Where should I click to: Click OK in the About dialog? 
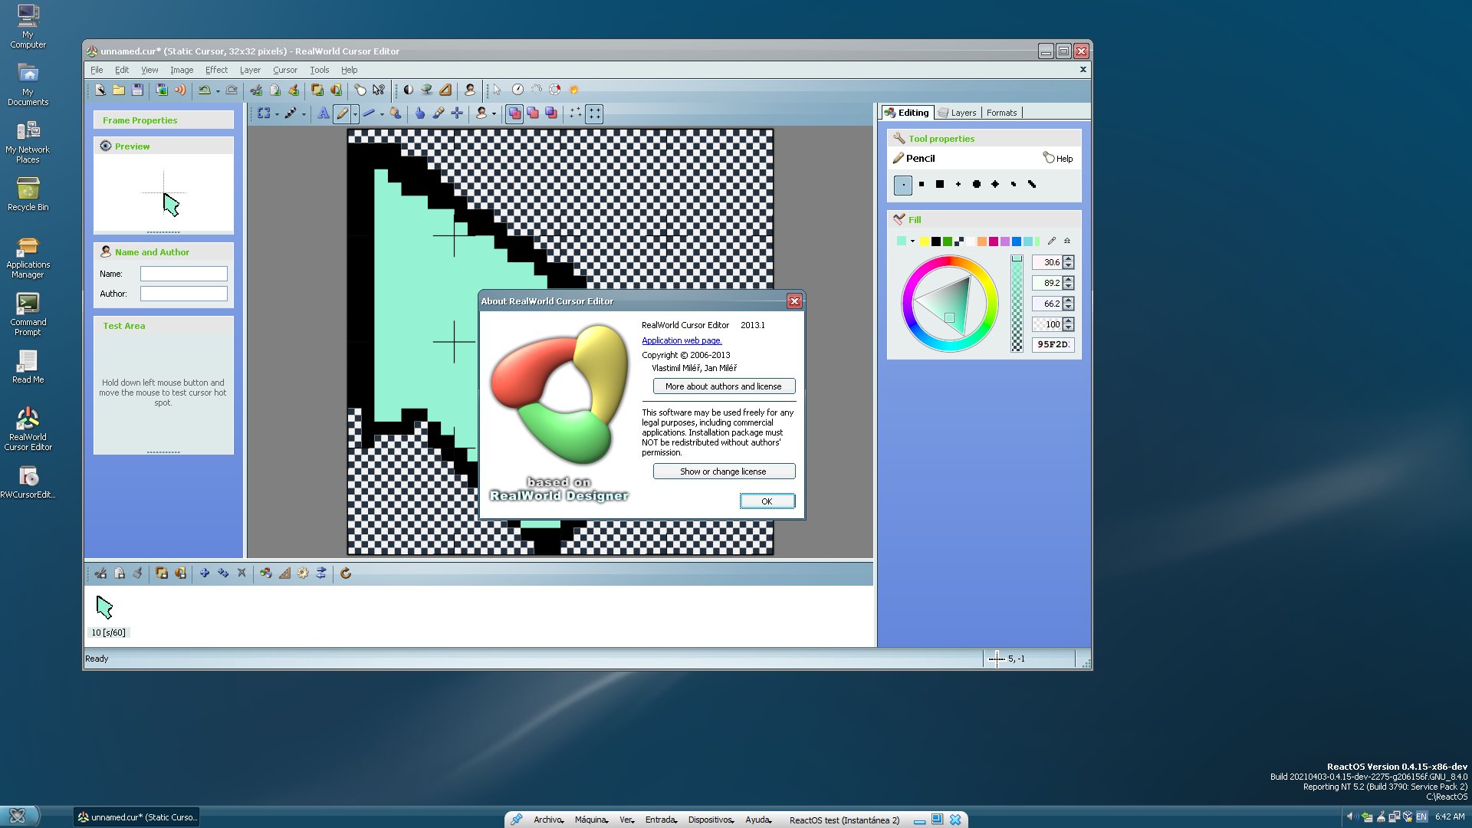pos(767,501)
